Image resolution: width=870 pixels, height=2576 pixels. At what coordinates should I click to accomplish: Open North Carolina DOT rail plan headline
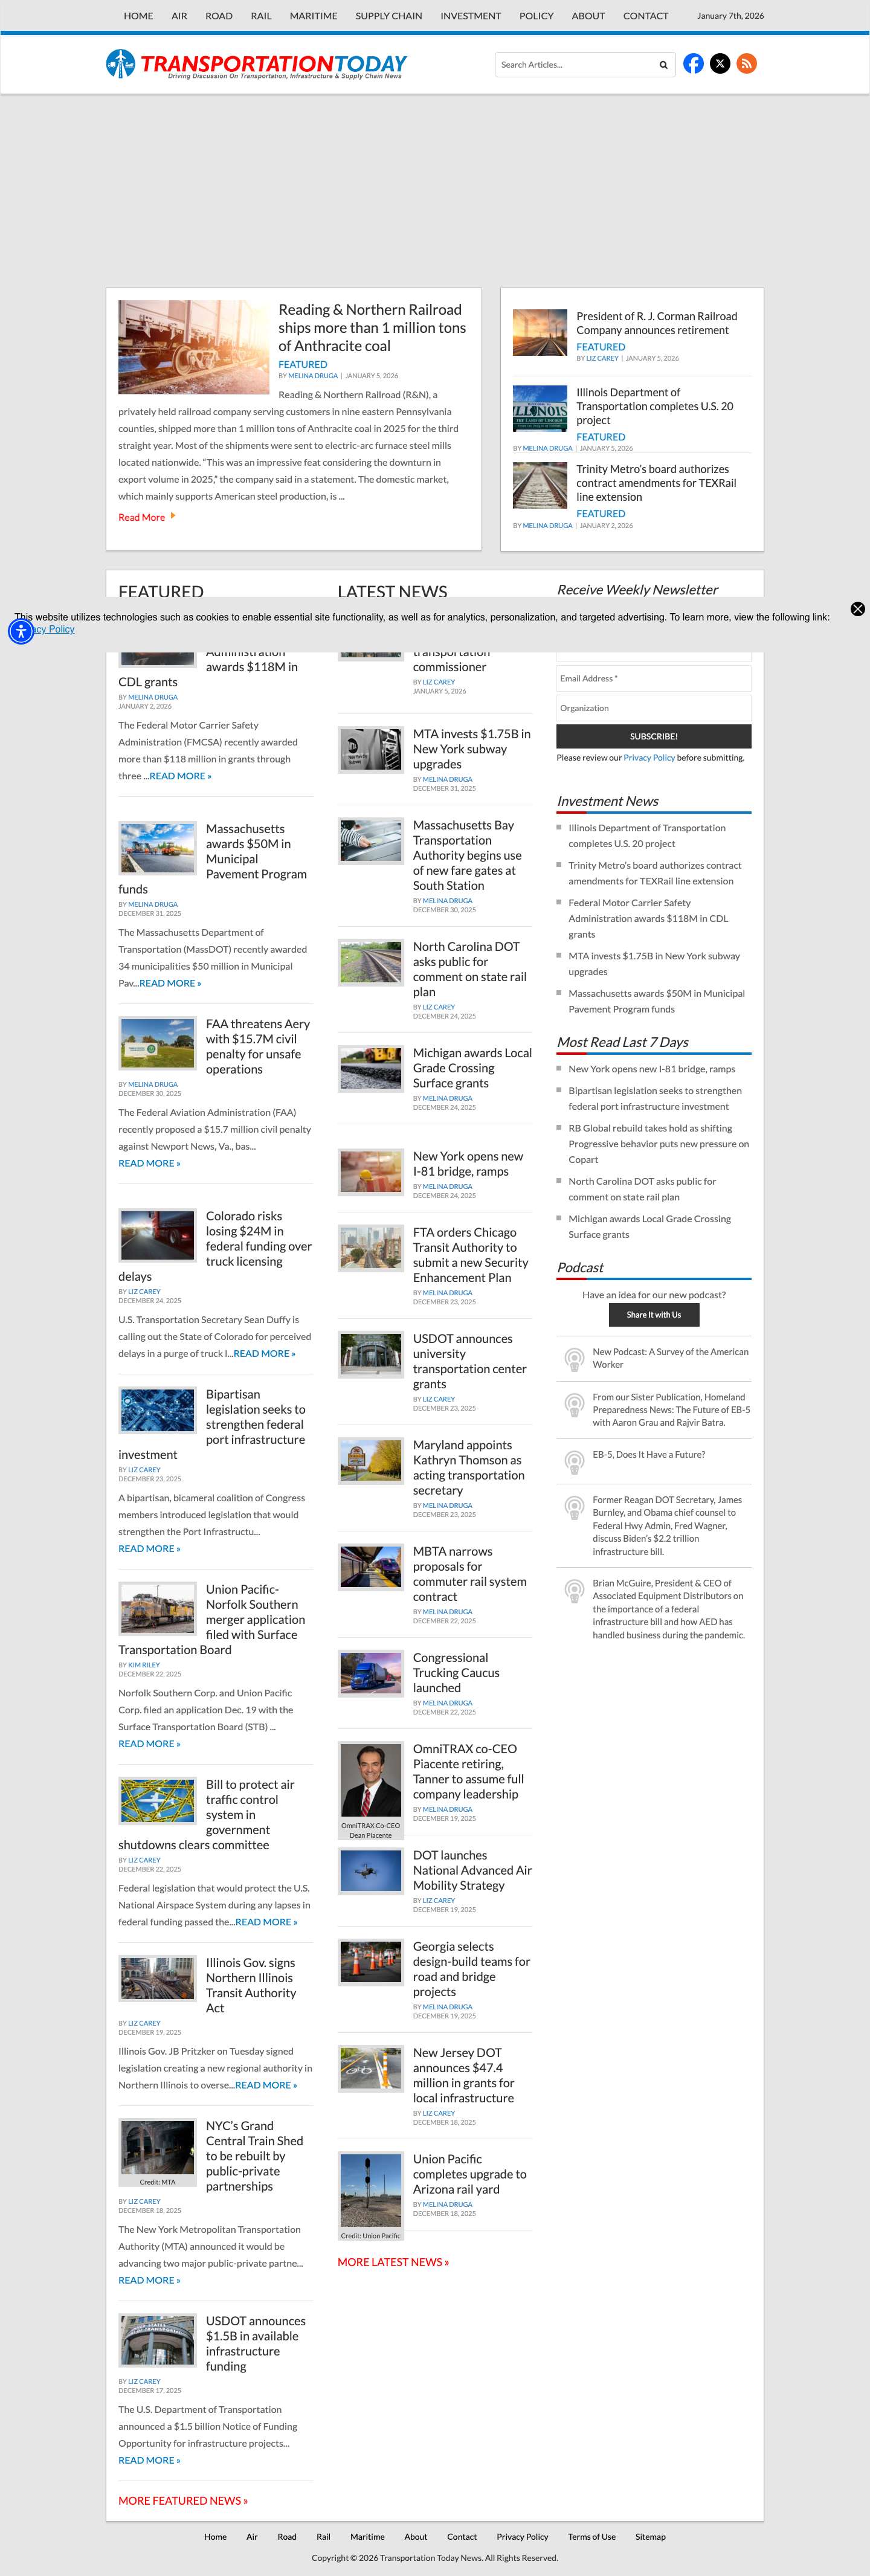point(470,969)
